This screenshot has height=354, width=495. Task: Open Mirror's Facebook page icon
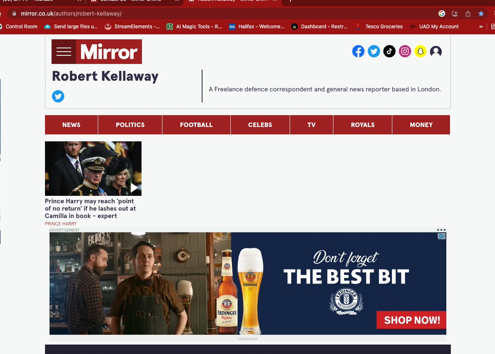coord(358,51)
